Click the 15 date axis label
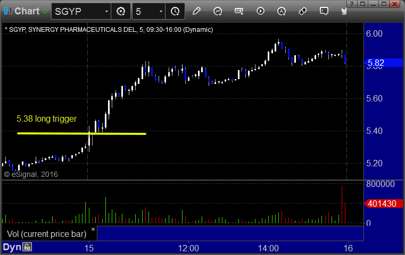Viewport: 405px width, 255px height. 89,248
